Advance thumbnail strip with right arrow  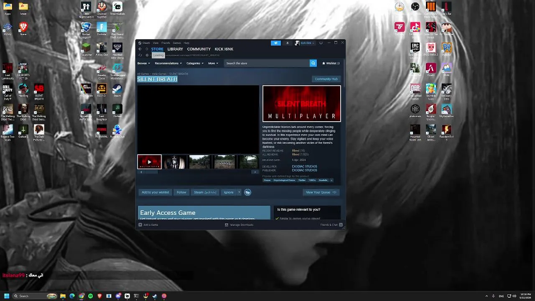point(255,172)
